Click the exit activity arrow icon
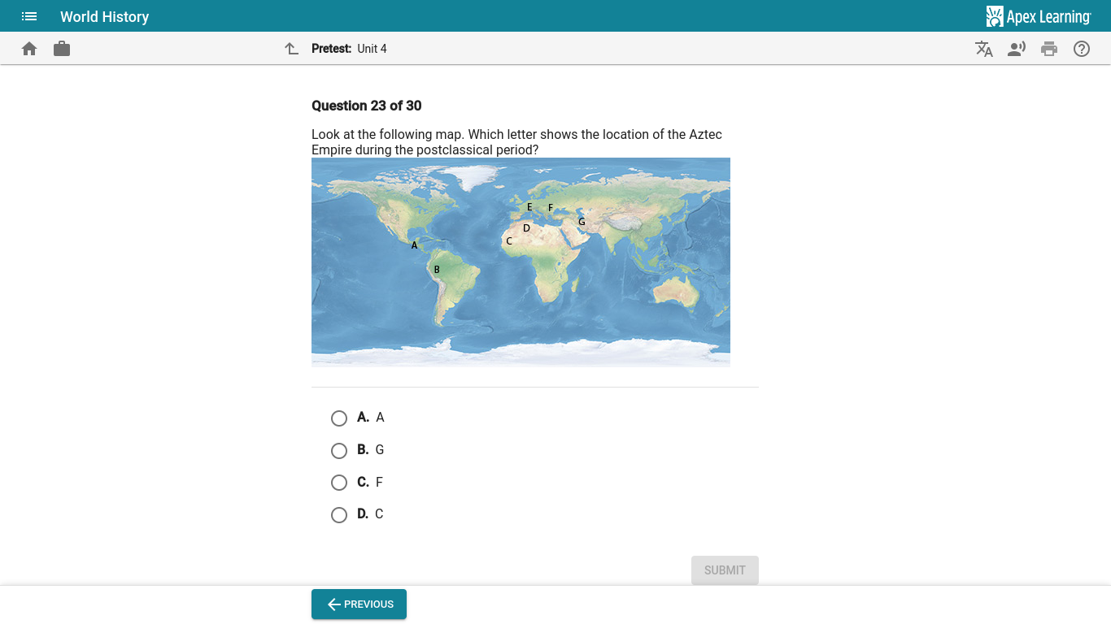 pos(291,48)
